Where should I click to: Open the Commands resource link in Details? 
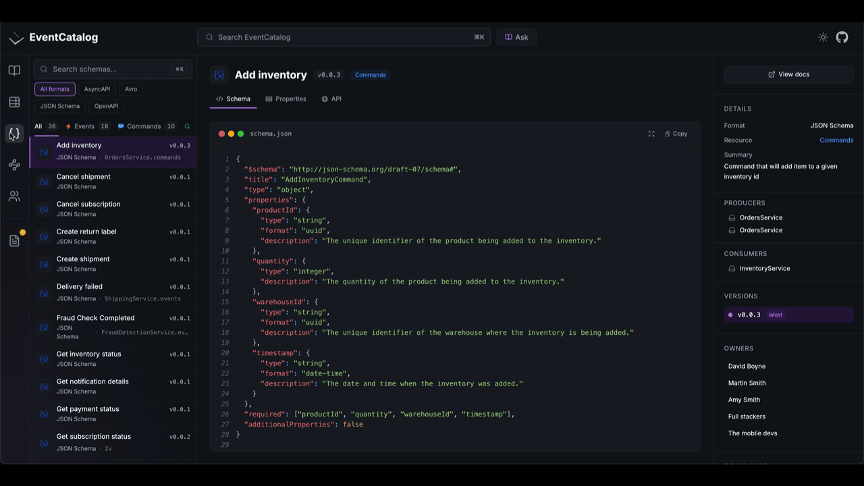pyautogui.click(x=836, y=140)
